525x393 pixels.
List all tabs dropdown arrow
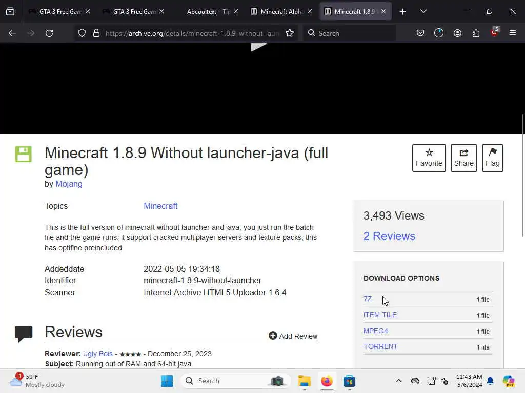click(423, 12)
